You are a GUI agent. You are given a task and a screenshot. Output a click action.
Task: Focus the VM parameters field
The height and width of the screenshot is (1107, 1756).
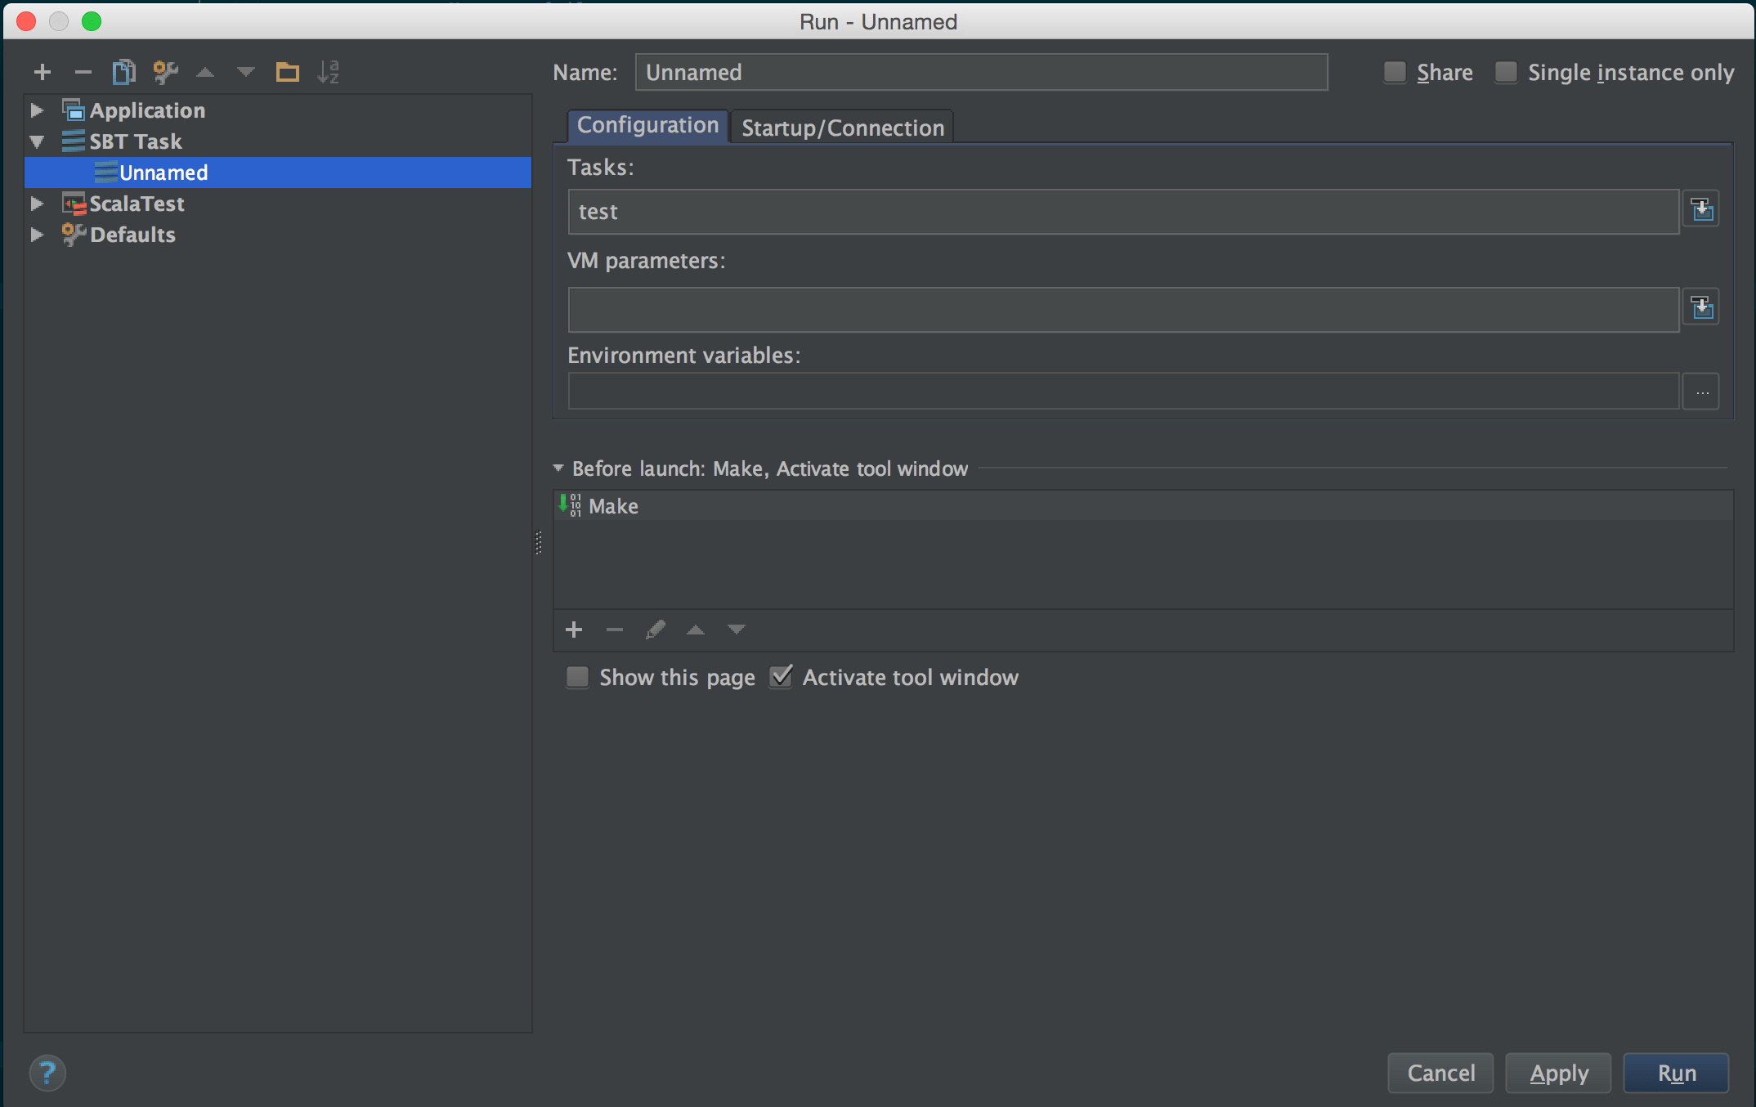(x=1123, y=309)
